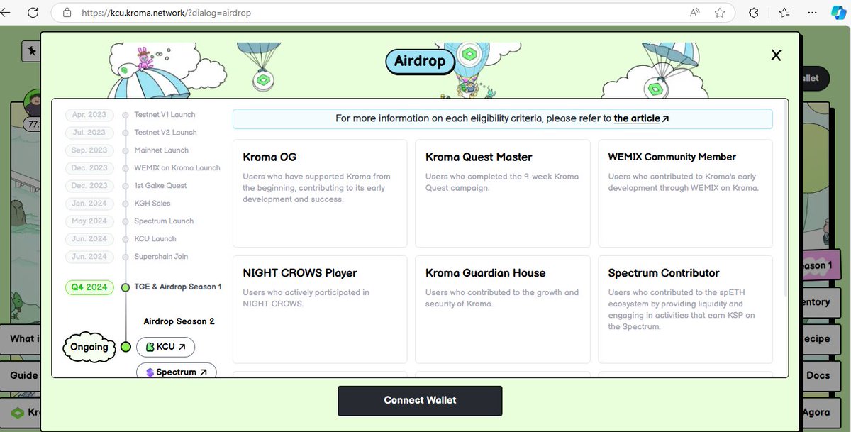The image size is (851, 432).
Task: Click KCU Launch timeline entry
Action: (x=155, y=239)
